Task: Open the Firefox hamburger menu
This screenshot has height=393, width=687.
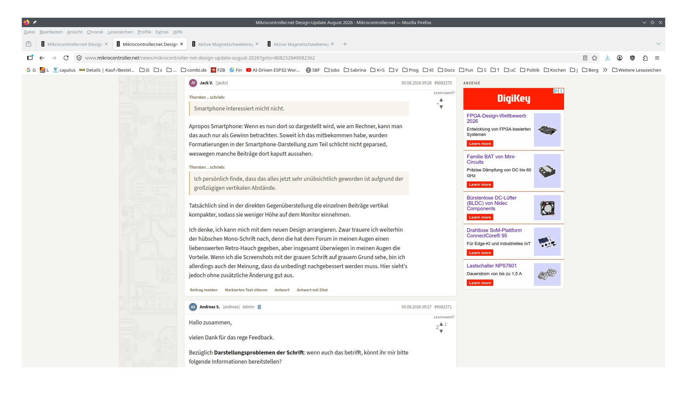Action: pos(657,58)
